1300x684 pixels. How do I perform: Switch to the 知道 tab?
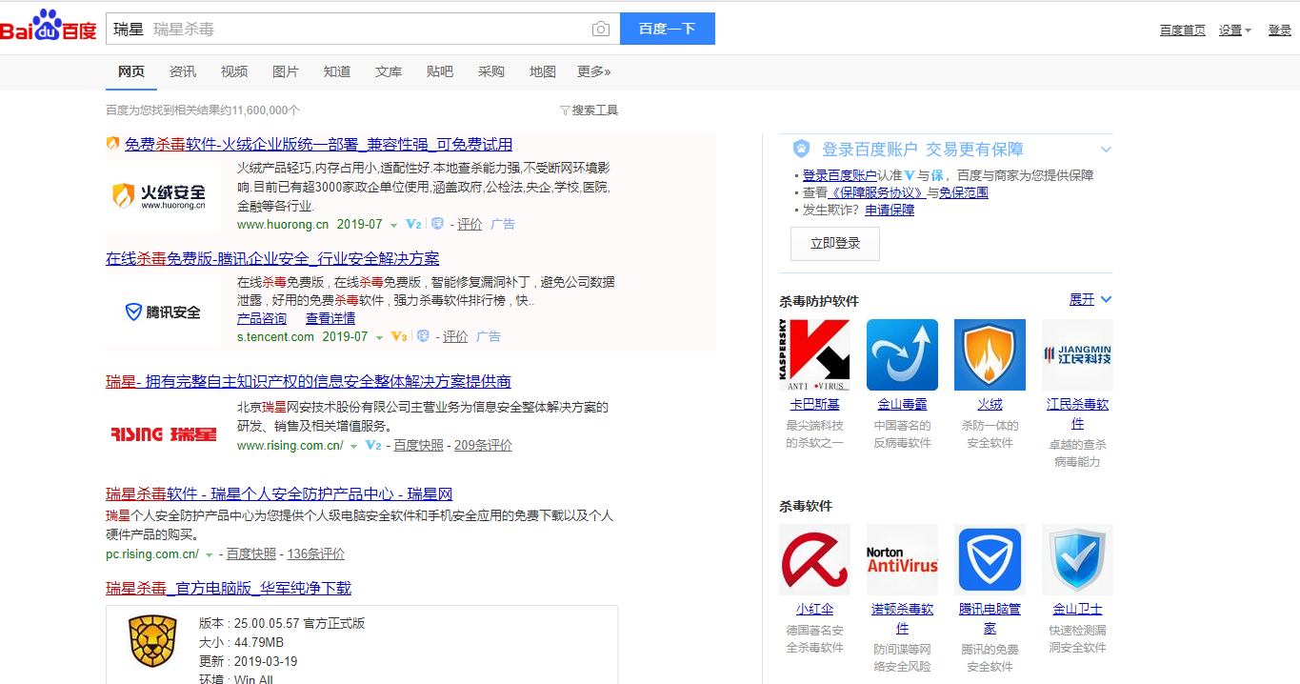click(x=337, y=71)
